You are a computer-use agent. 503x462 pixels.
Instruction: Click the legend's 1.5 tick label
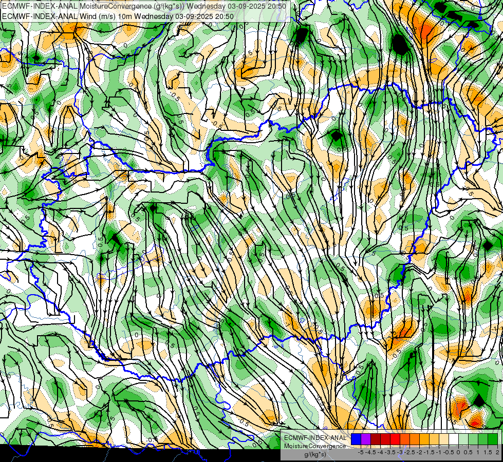coord(488,452)
